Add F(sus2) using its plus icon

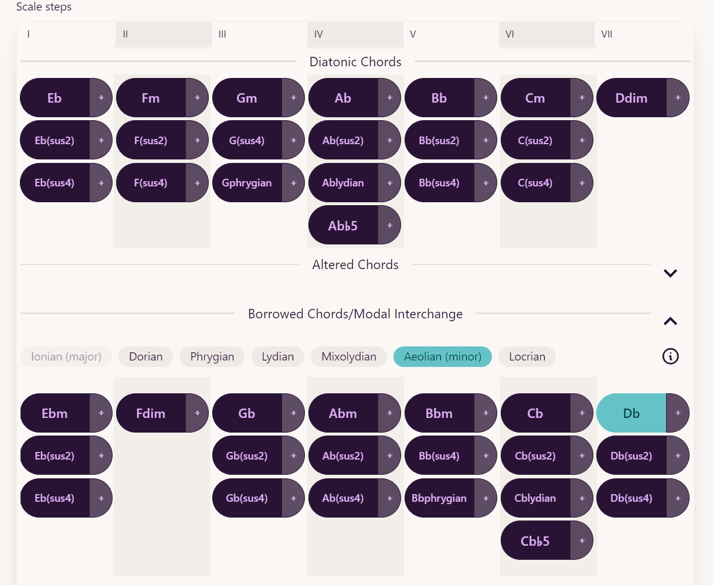point(197,140)
